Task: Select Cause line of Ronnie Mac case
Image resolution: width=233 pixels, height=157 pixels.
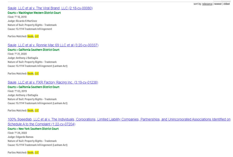Action: click(38, 66)
